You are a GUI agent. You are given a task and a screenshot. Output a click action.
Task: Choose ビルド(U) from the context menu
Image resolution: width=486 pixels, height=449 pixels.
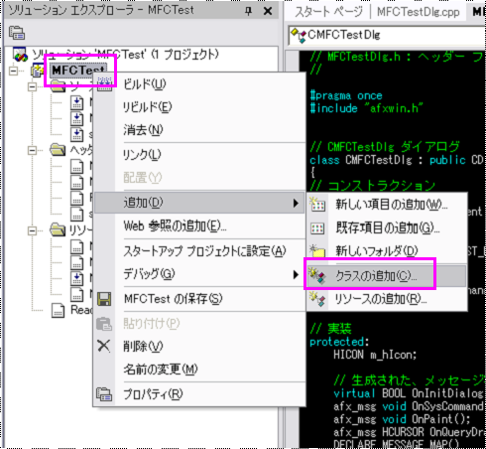(199, 84)
